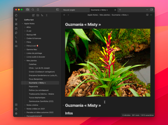
Task: Expand the #film folder
Action: pyautogui.click(x=25, y=27)
